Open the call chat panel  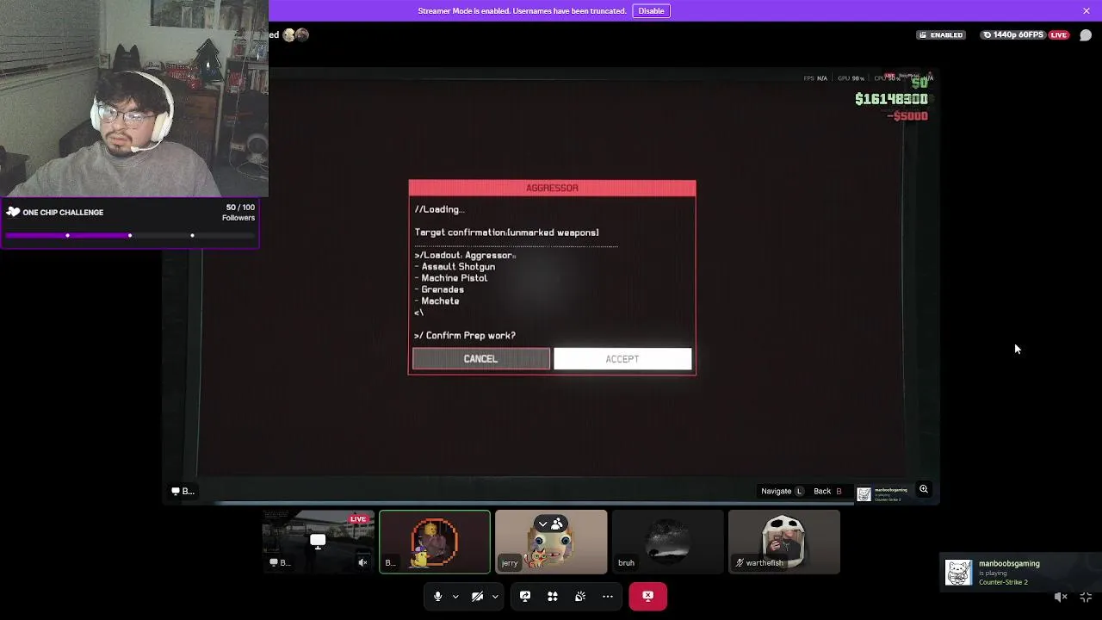(1086, 35)
